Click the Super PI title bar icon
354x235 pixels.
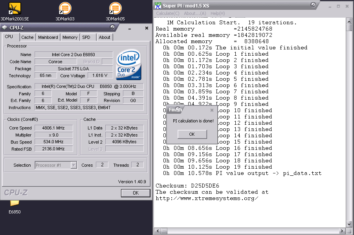pyautogui.click(x=158, y=5)
